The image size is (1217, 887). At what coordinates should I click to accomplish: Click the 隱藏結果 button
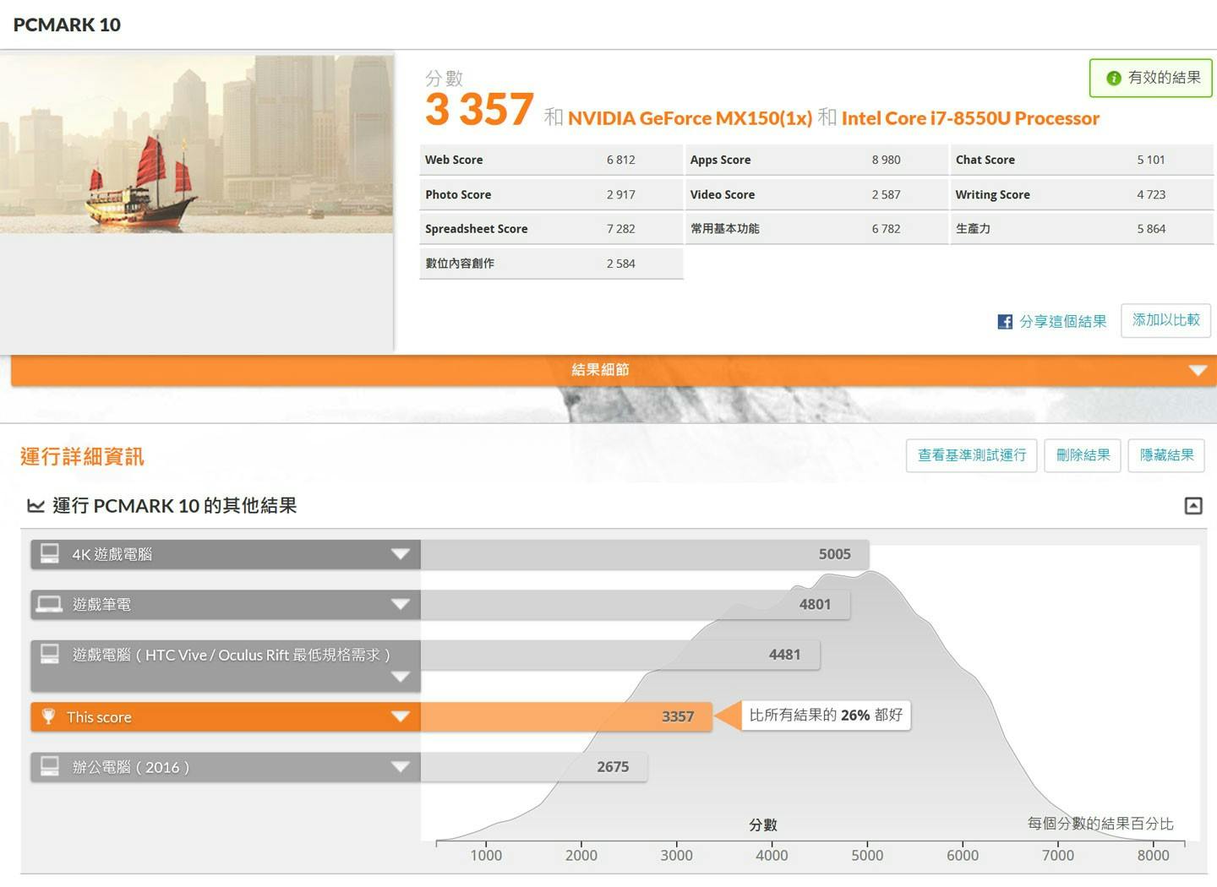(1166, 455)
